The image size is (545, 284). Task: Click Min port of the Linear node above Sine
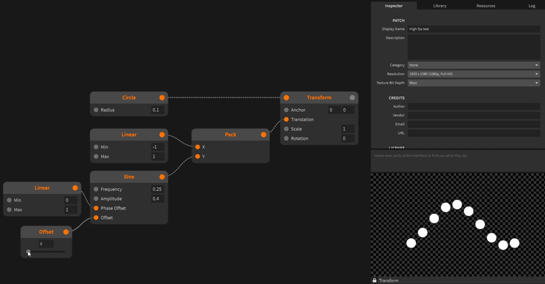(96, 147)
